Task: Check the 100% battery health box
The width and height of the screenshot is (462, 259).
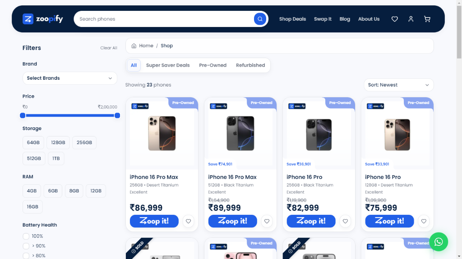Action: (x=26, y=236)
